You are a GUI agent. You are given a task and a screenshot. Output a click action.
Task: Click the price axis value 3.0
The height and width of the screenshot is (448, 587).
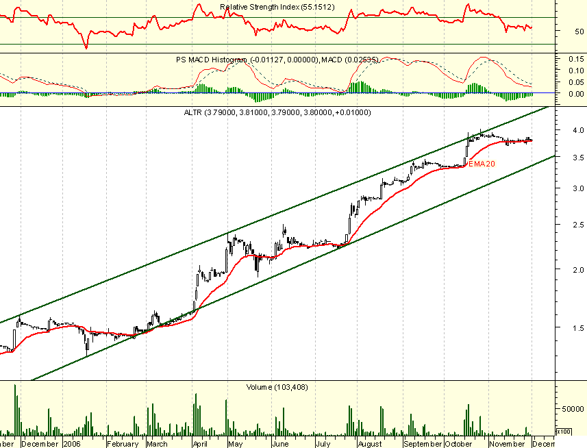pyautogui.click(x=578, y=188)
